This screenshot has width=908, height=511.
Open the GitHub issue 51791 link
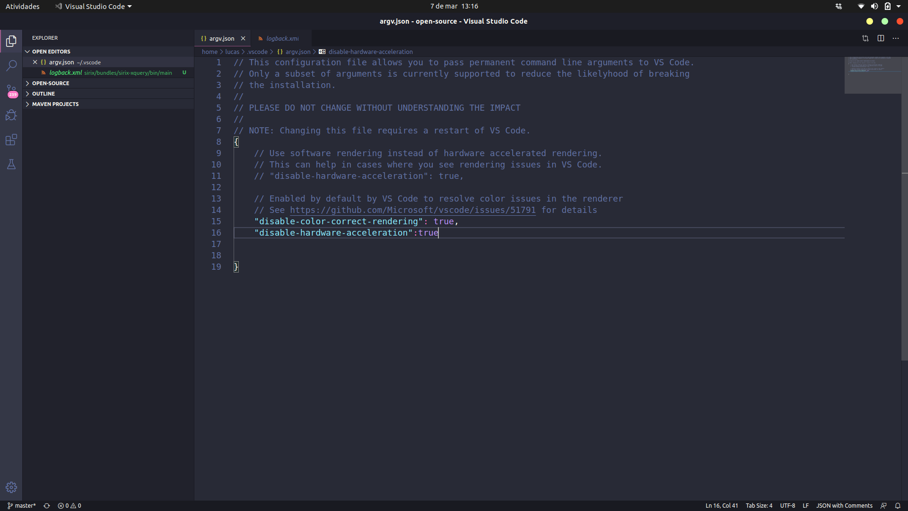(413, 210)
